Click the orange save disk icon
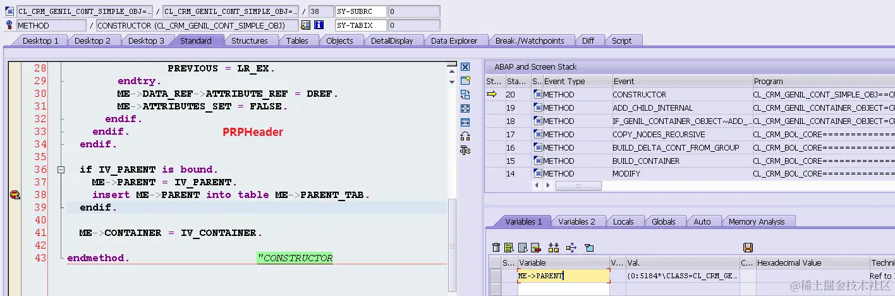The width and height of the screenshot is (895, 296). pyautogui.click(x=748, y=247)
